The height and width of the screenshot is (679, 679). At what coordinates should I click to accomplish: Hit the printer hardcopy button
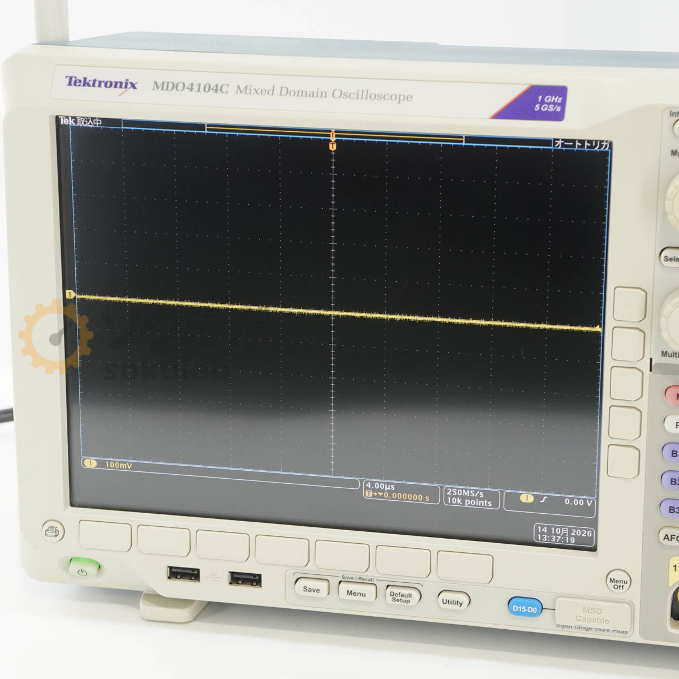click(x=53, y=531)
